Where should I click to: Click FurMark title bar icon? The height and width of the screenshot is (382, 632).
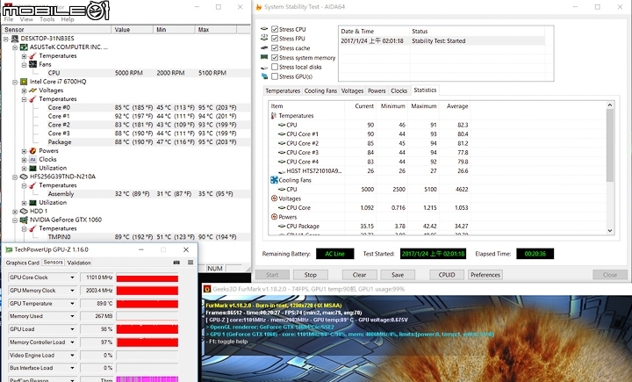[207, 289]
